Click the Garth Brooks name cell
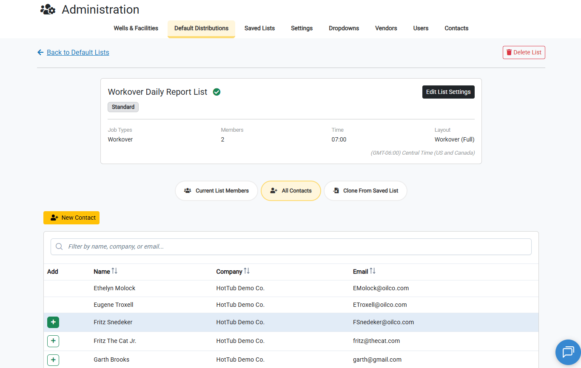Viewport: 581px width, 368px height. coord(111,360)
